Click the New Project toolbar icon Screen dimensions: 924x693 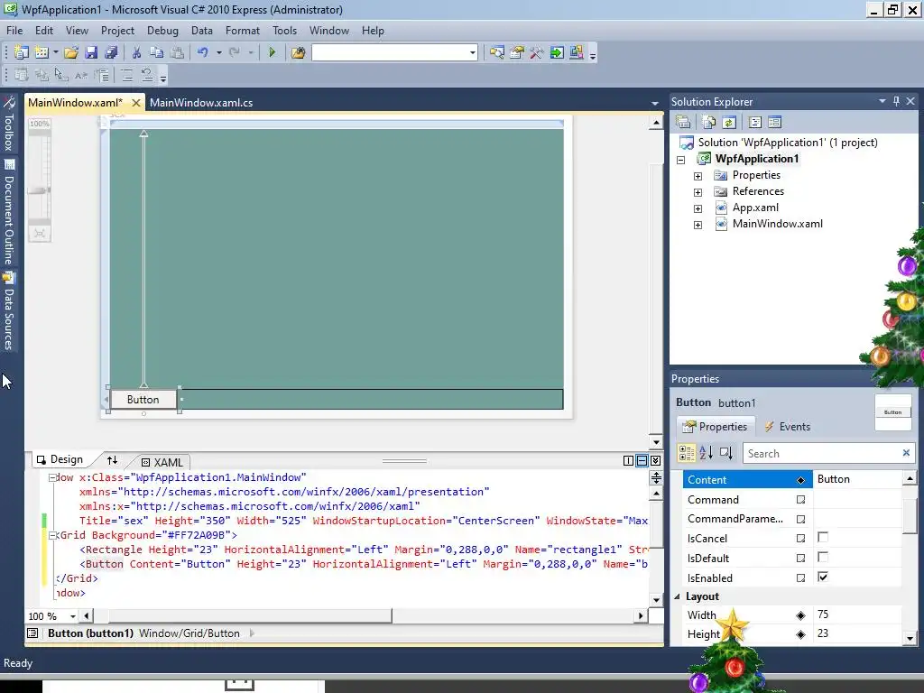(22, 52)
